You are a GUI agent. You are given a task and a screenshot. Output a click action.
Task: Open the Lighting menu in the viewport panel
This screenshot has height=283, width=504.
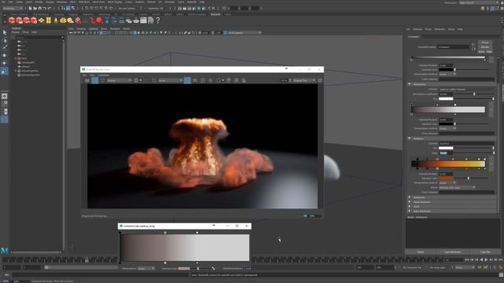pos(93,28)
